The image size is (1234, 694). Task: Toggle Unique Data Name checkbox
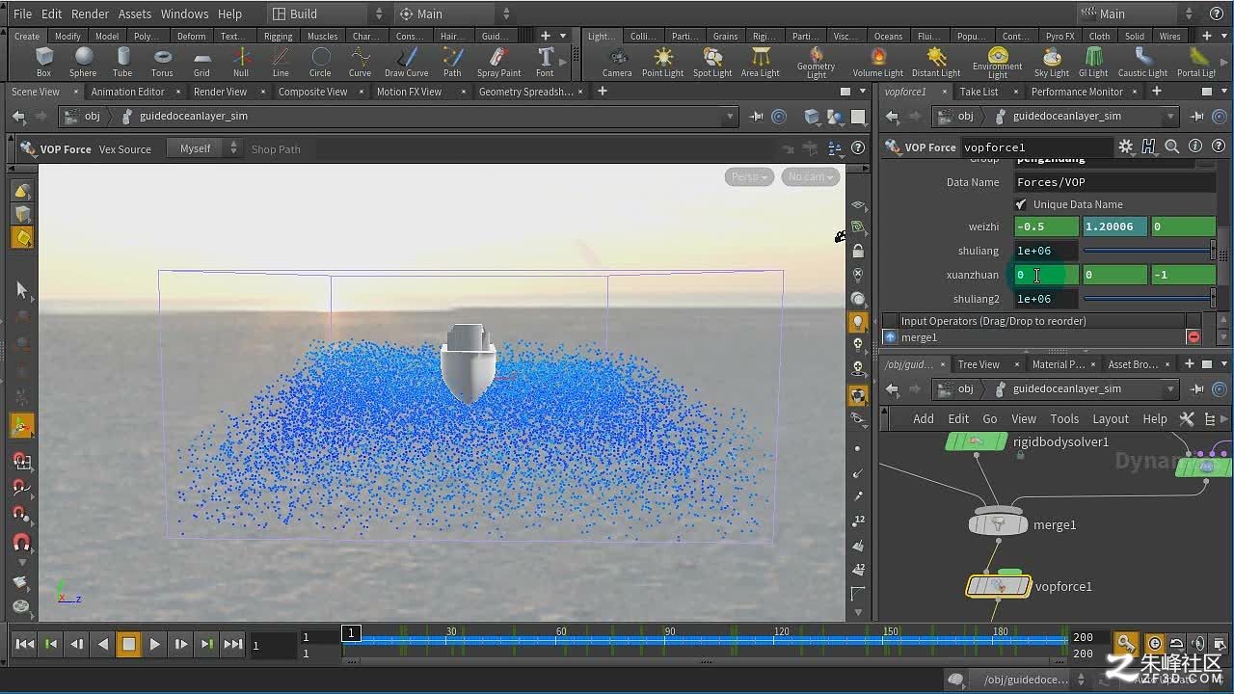1021,204
